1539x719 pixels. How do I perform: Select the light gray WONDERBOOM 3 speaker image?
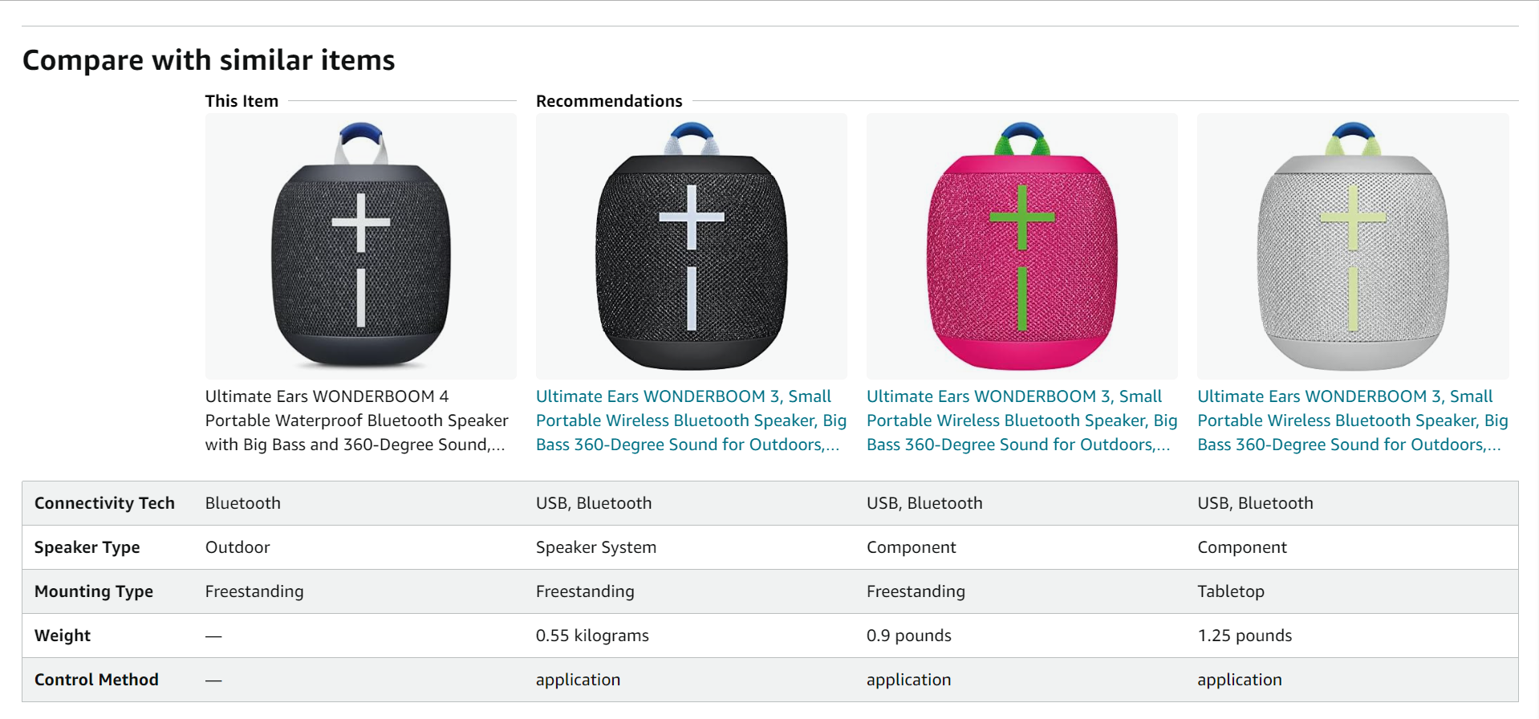click(x=1353, y=246)
